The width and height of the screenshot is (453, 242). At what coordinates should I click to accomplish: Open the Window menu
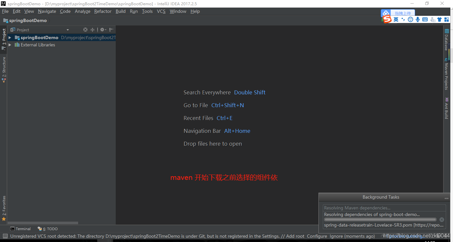(x=178, y=11)
